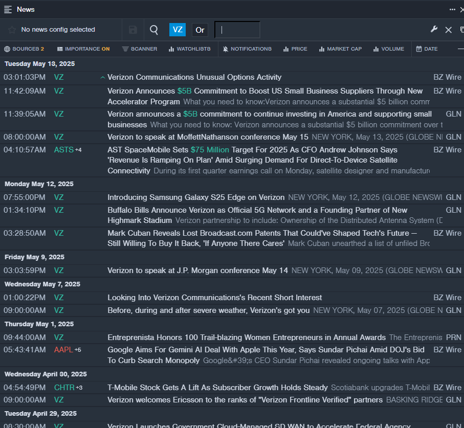This screenshot has width=464, height=428.
Task: Open Verizon MoffettNathanson conference headline
Action: tap(208, 137)
